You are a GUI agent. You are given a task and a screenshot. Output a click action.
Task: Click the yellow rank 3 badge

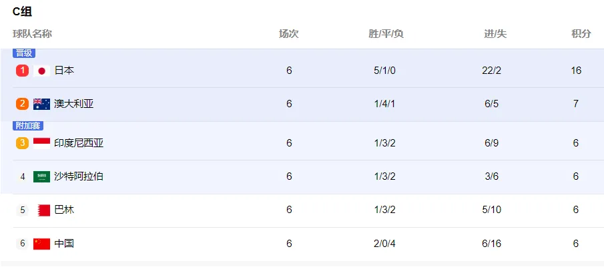[22, 143]
